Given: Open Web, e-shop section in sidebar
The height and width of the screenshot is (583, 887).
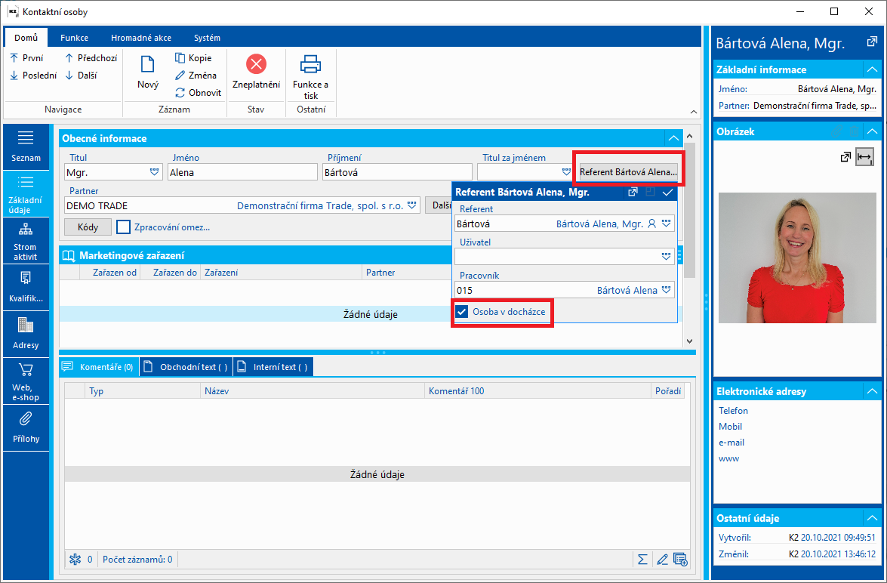Looking at the screenshot, I should [x=26, y=381].
